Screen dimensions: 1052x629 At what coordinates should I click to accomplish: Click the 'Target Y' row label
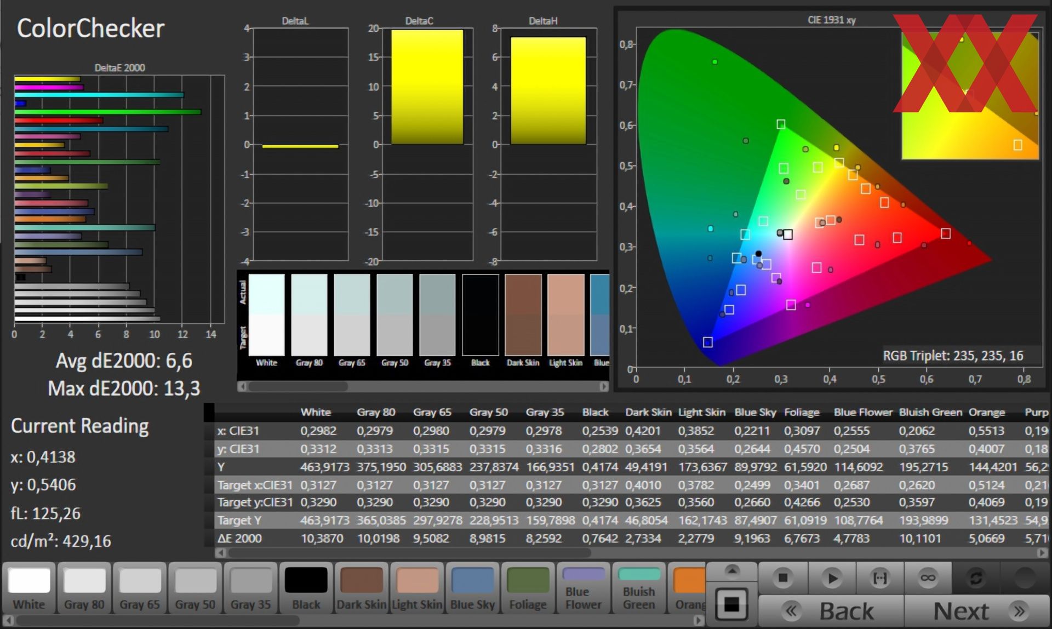click(x=239, y=521)
